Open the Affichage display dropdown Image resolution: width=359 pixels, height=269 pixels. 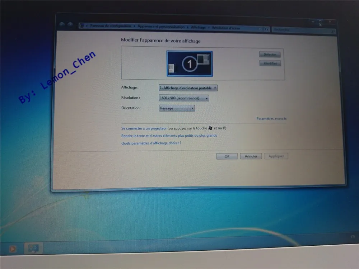coord(188,88)
